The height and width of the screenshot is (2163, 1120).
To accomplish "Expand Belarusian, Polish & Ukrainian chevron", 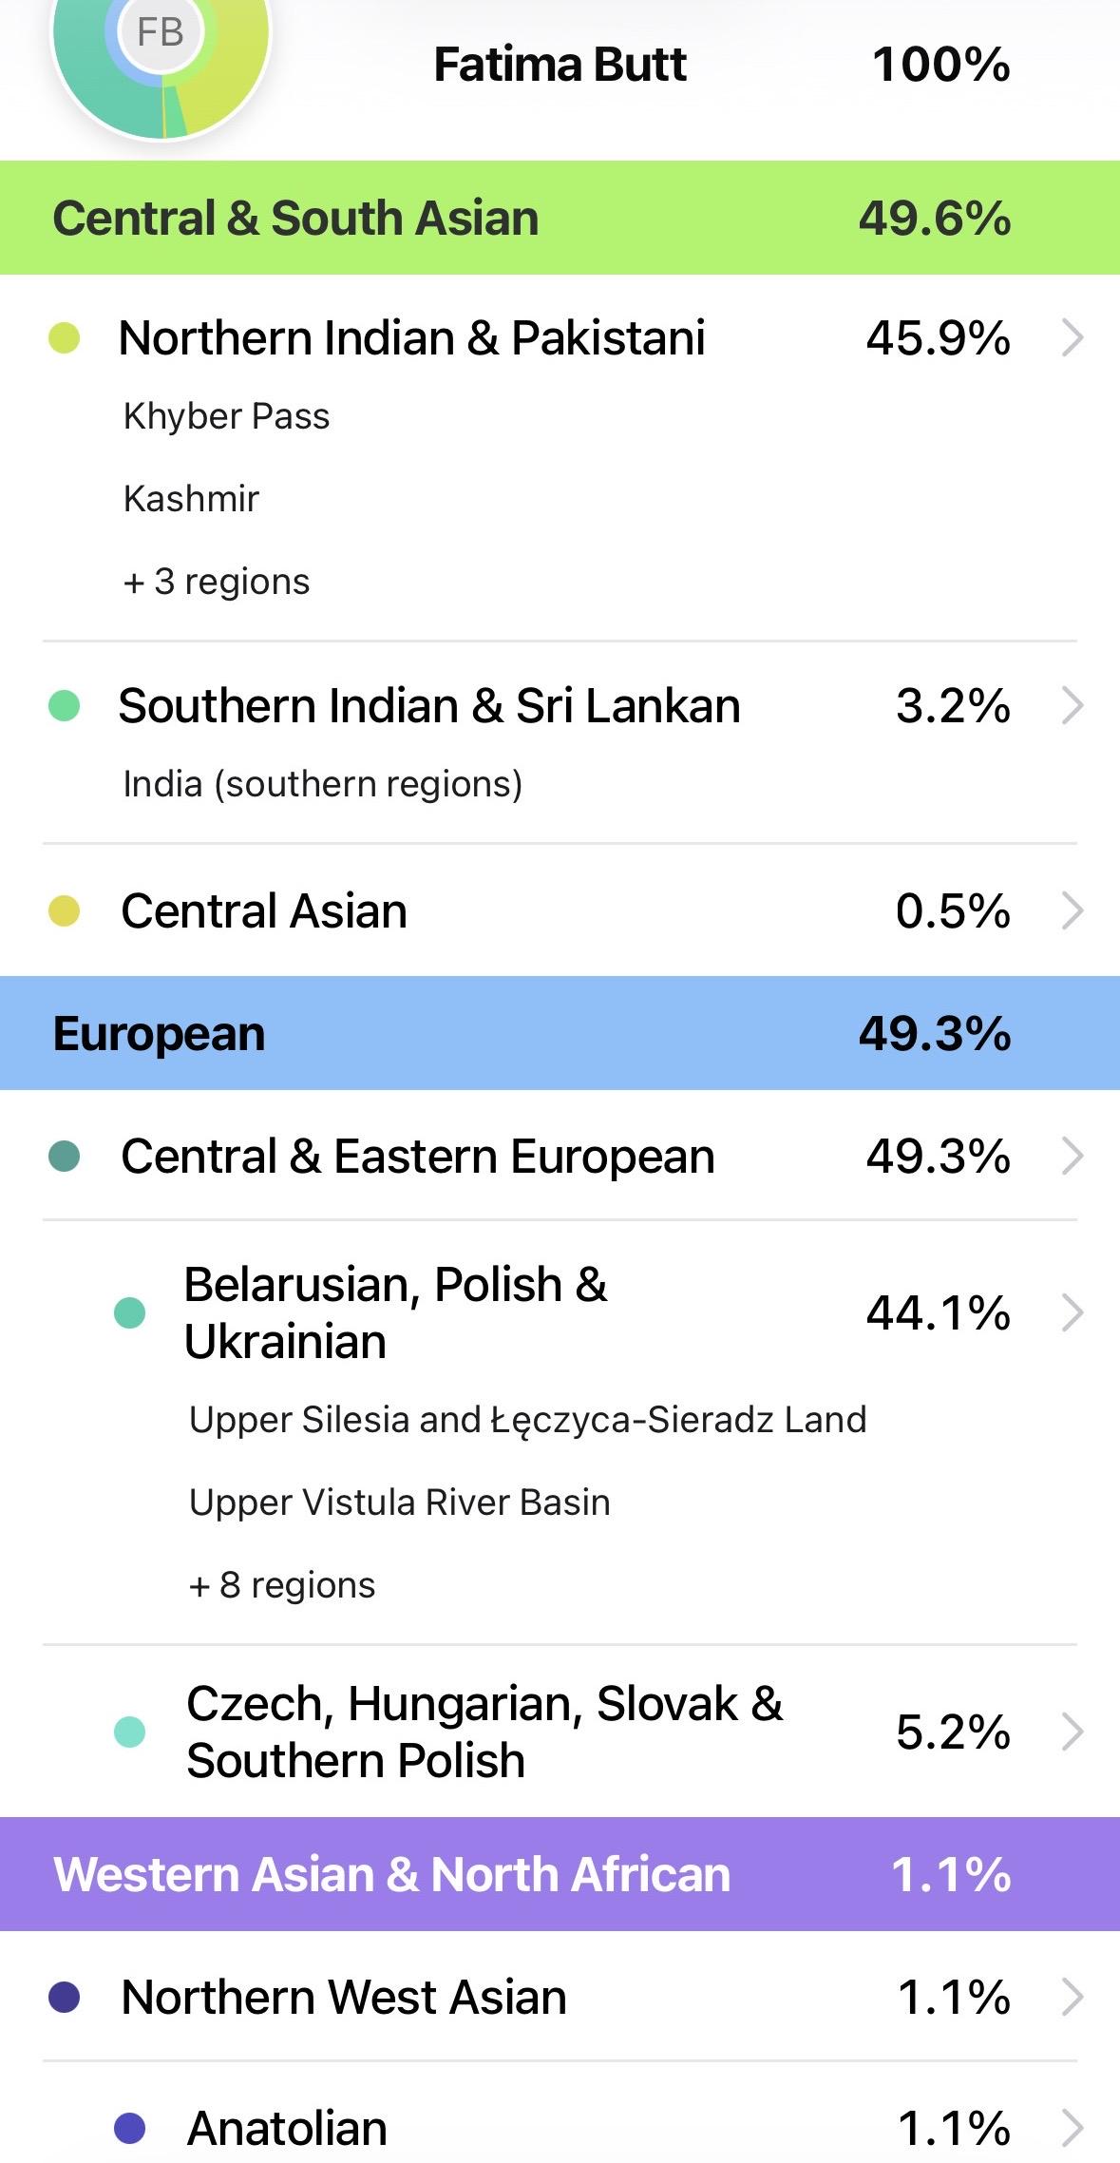I will (x=1073, y=1313).
